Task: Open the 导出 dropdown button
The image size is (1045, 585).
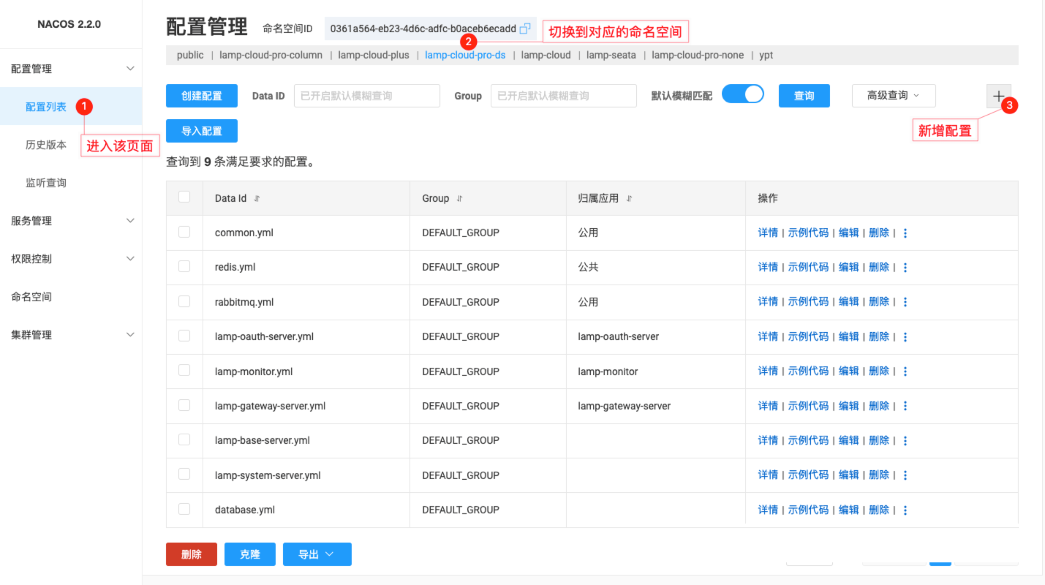Action: [317, 554]
